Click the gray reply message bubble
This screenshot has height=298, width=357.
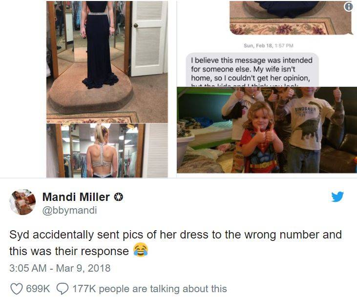click(252, 70)
